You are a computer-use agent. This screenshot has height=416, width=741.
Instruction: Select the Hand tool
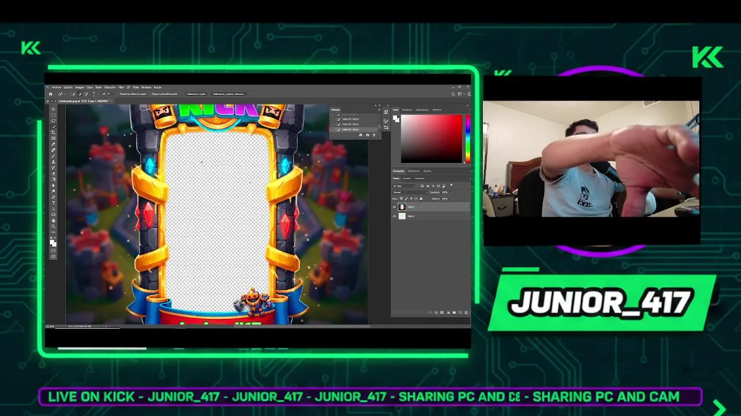click(54, 220)
